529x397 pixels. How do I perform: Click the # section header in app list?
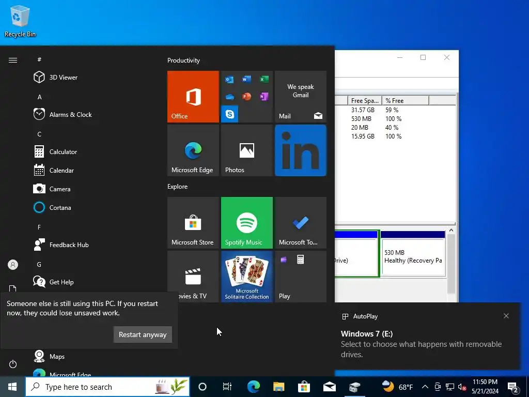[39, 59]
